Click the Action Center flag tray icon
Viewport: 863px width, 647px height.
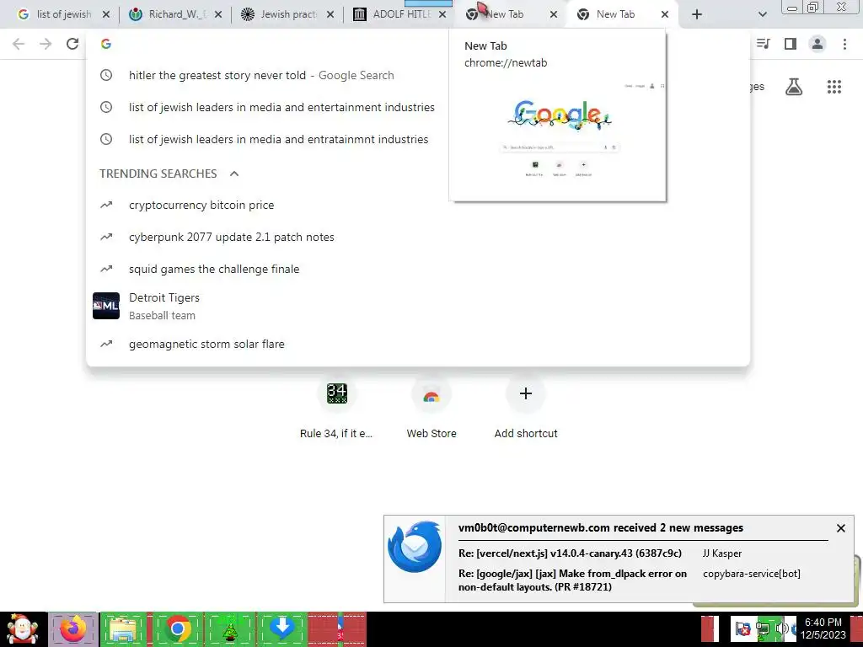point(742,628)
